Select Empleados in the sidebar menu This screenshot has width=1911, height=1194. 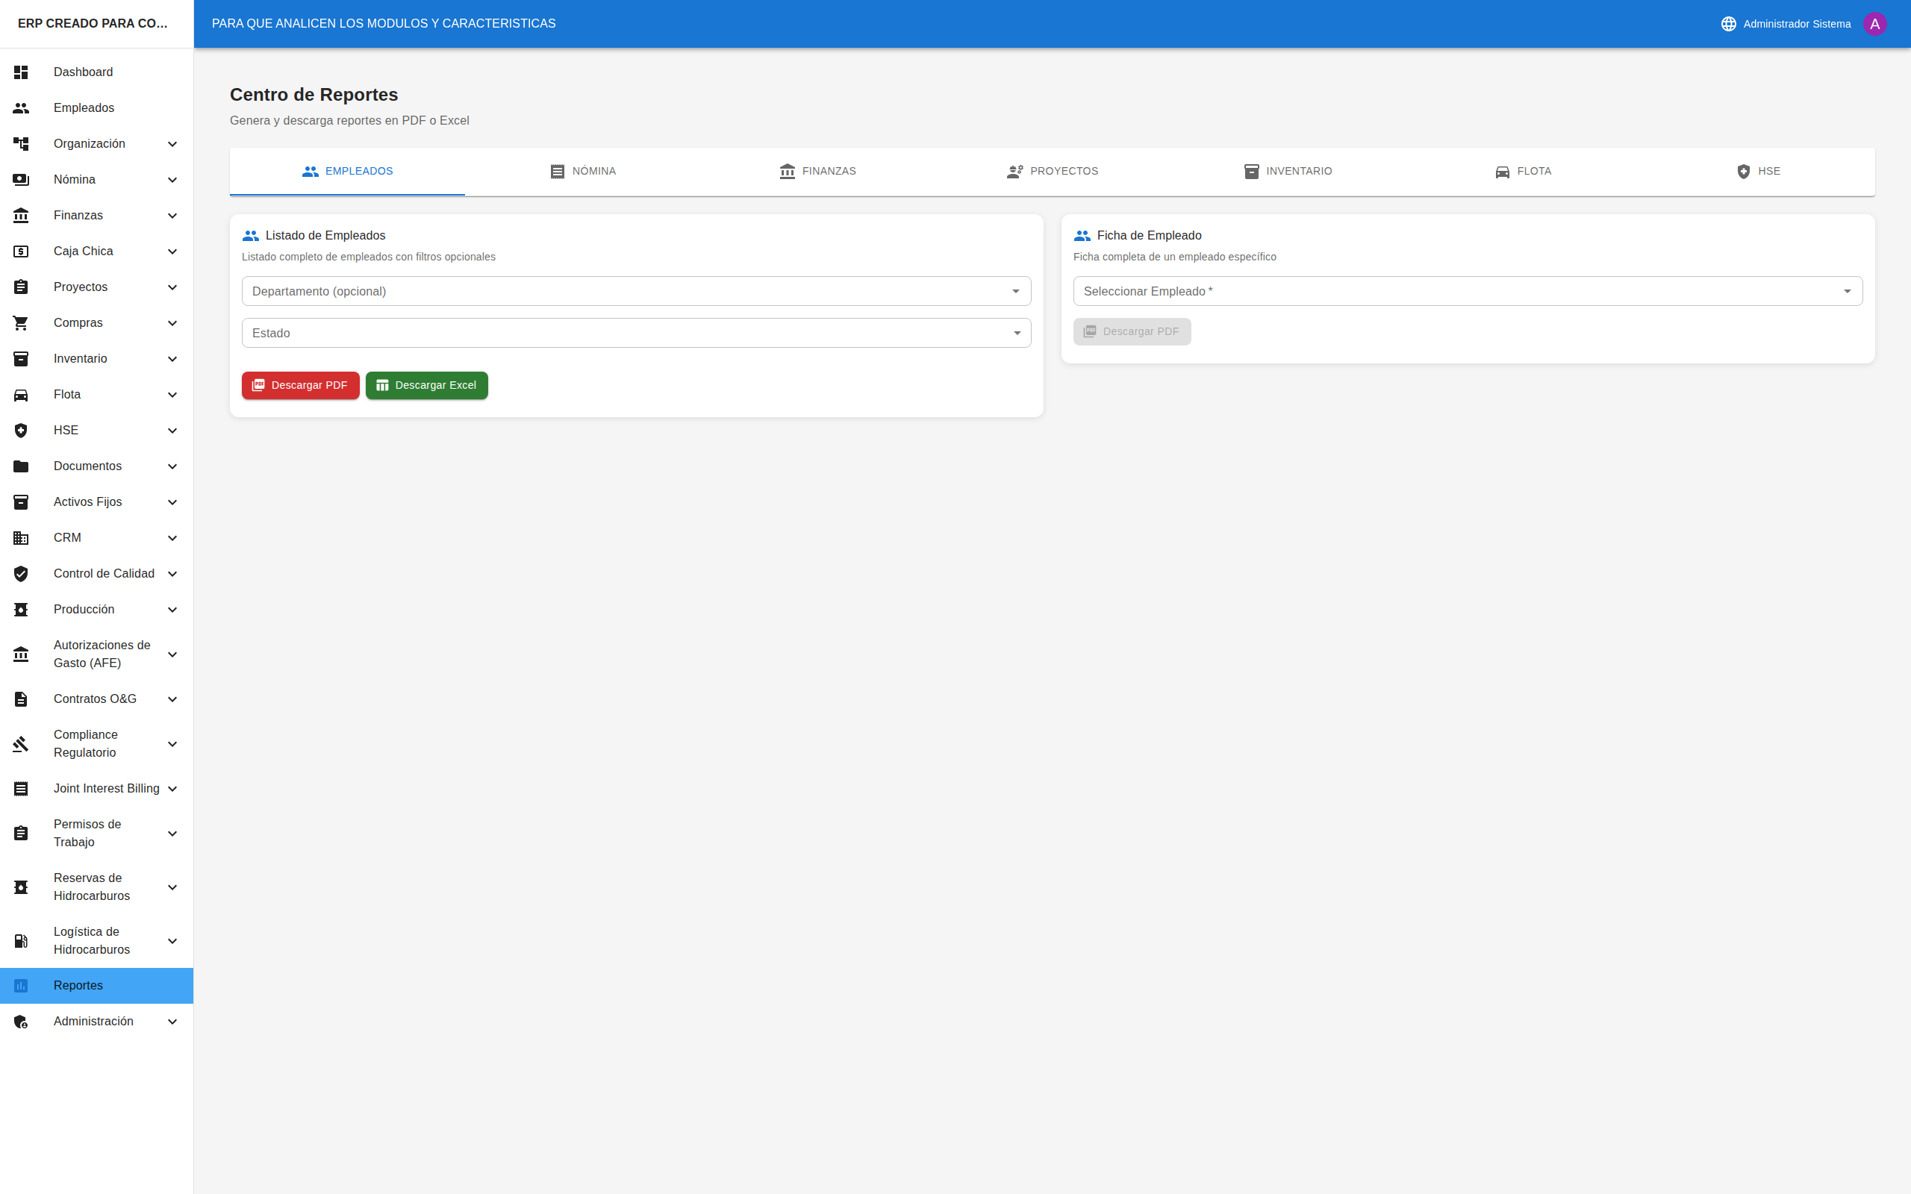coord(84,108)
